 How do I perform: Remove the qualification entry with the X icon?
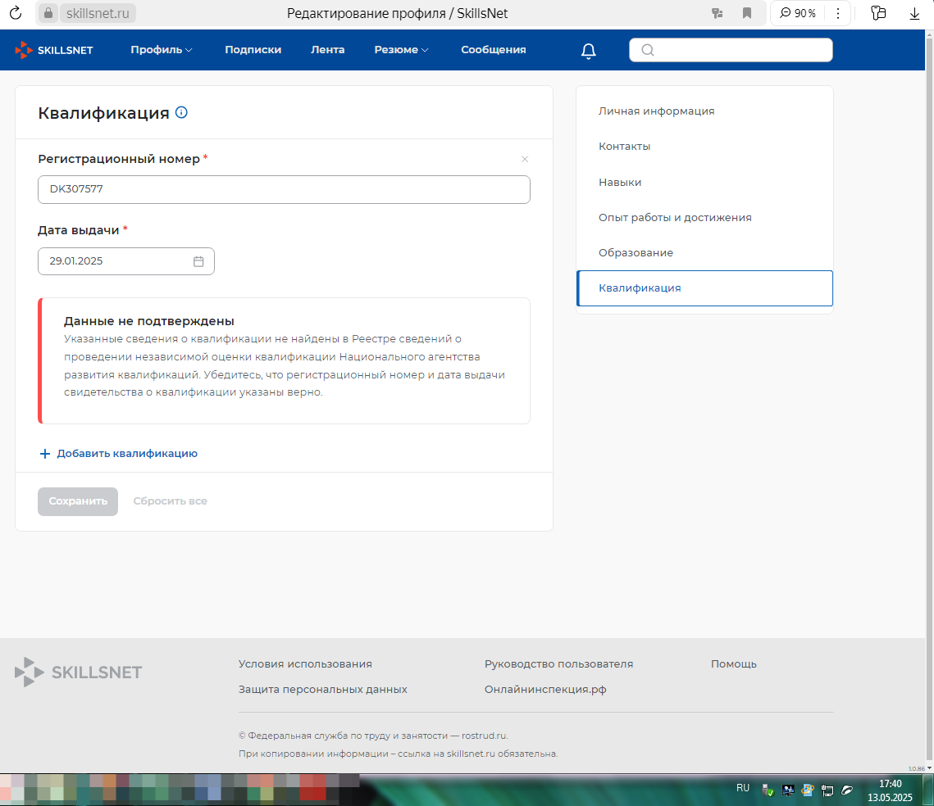pyautogui.click(x=525, y=159)
